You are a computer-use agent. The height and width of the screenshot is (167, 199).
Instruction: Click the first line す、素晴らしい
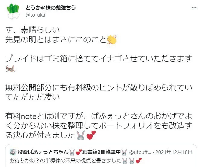click(x=33, y=30)
